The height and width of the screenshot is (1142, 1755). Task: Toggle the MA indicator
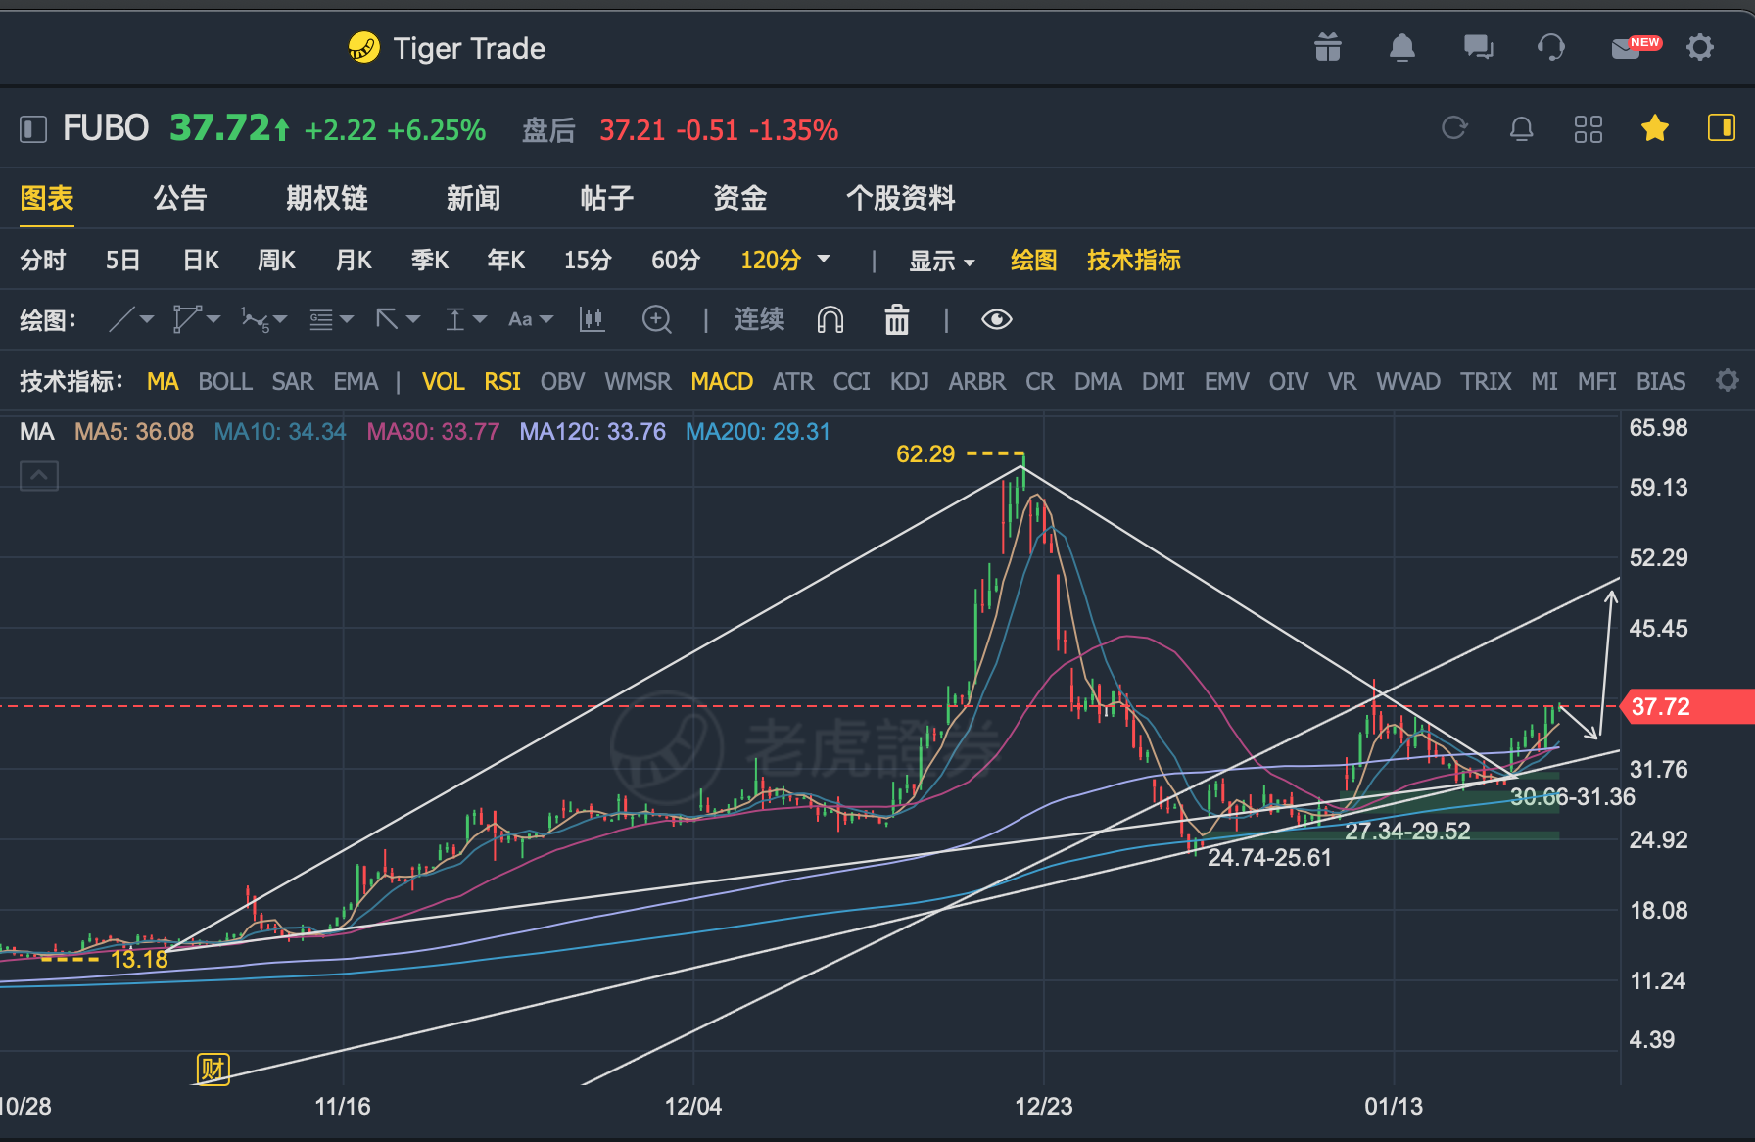pos(163,381)
